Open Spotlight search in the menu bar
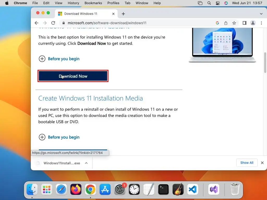Image resolution: width=267 pixels, height=200 pixels. 209,3
